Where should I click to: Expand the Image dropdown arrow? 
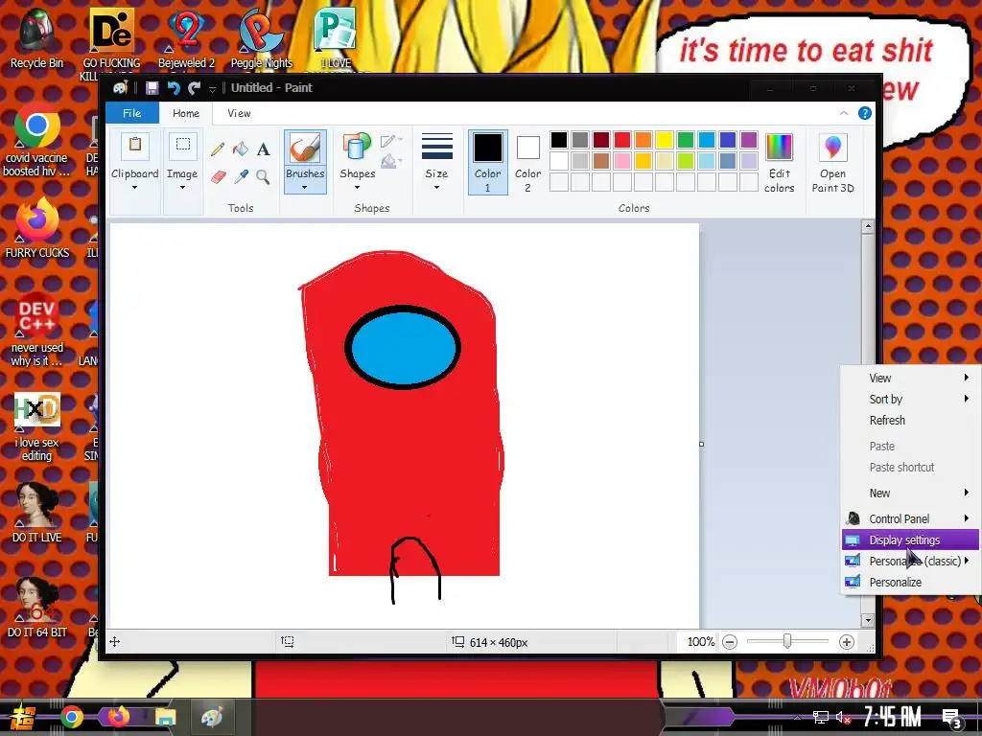(182, 187)
